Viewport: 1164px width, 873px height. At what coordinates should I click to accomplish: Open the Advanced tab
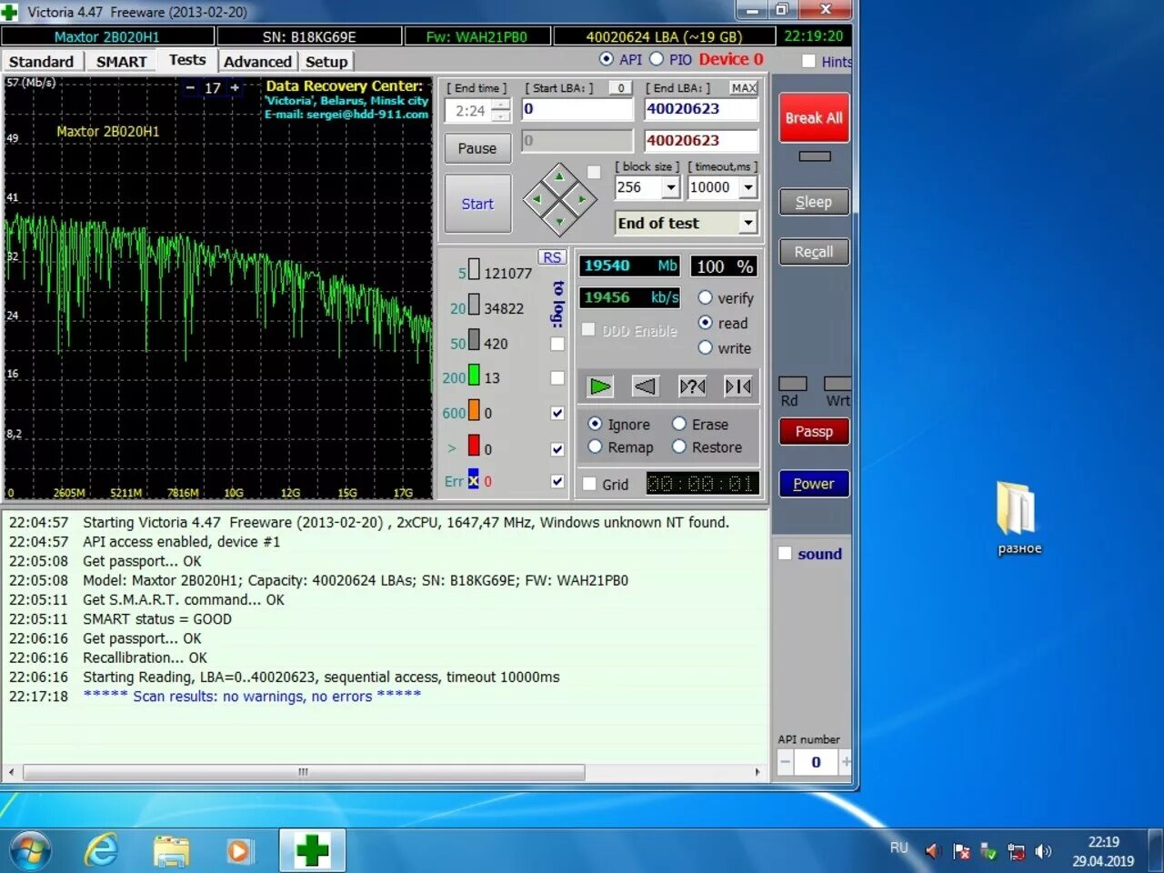(257, 61)
